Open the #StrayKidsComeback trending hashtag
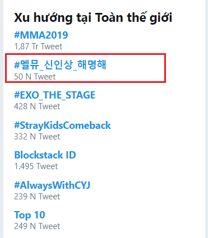The height and width of the screenshot is (238, 208). 62,125
